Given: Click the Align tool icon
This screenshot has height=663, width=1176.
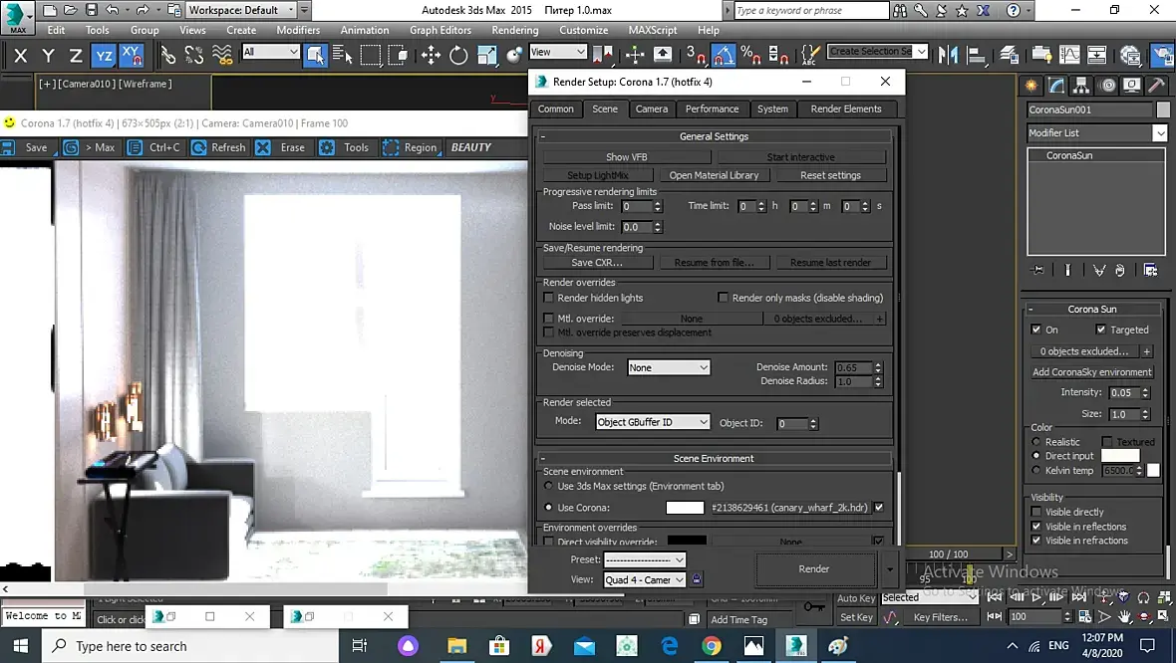Looking at the screenshot, I should (x=976, y=55).
